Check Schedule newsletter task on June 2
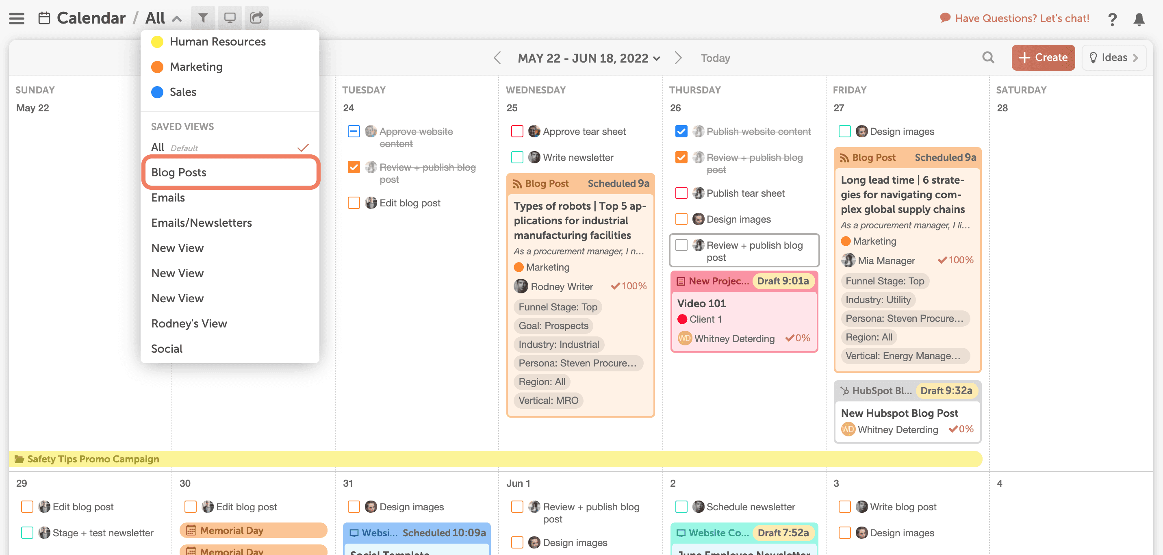1163x555 pixels. 681,507
